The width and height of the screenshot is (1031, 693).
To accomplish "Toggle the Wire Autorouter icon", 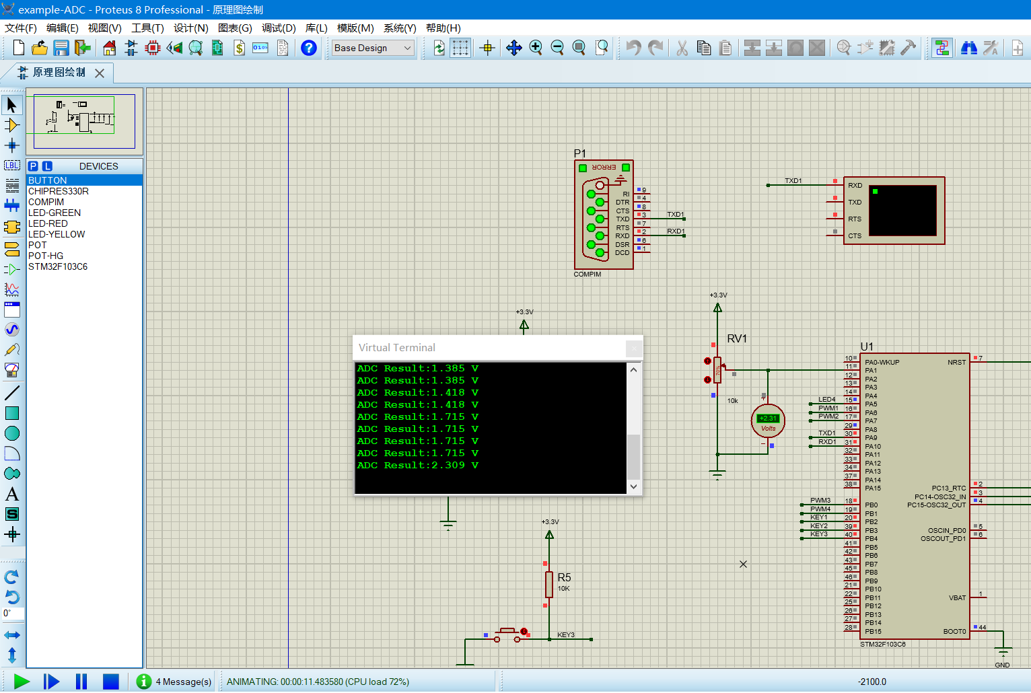I will coord(941,48).
